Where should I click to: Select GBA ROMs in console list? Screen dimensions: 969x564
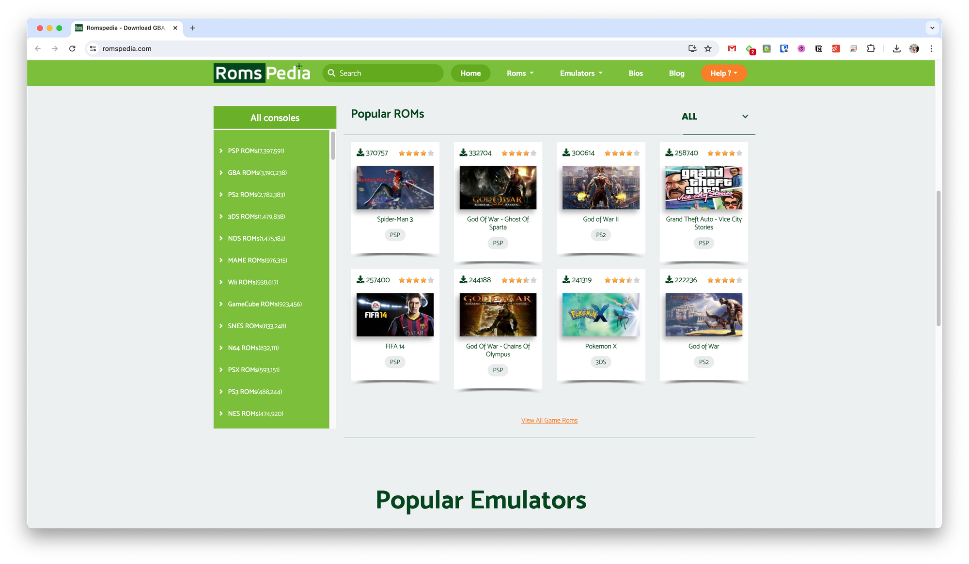[257, 173]
